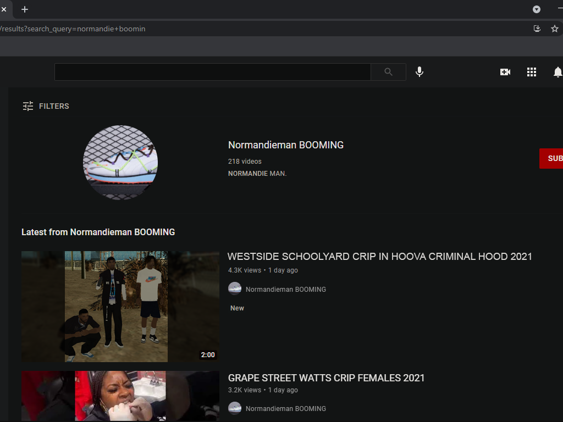The height and width of the screenshot is (422, 563).
Task: Click 'Latest from Normandieman BOOMING' heading
Action: (98, 232)
